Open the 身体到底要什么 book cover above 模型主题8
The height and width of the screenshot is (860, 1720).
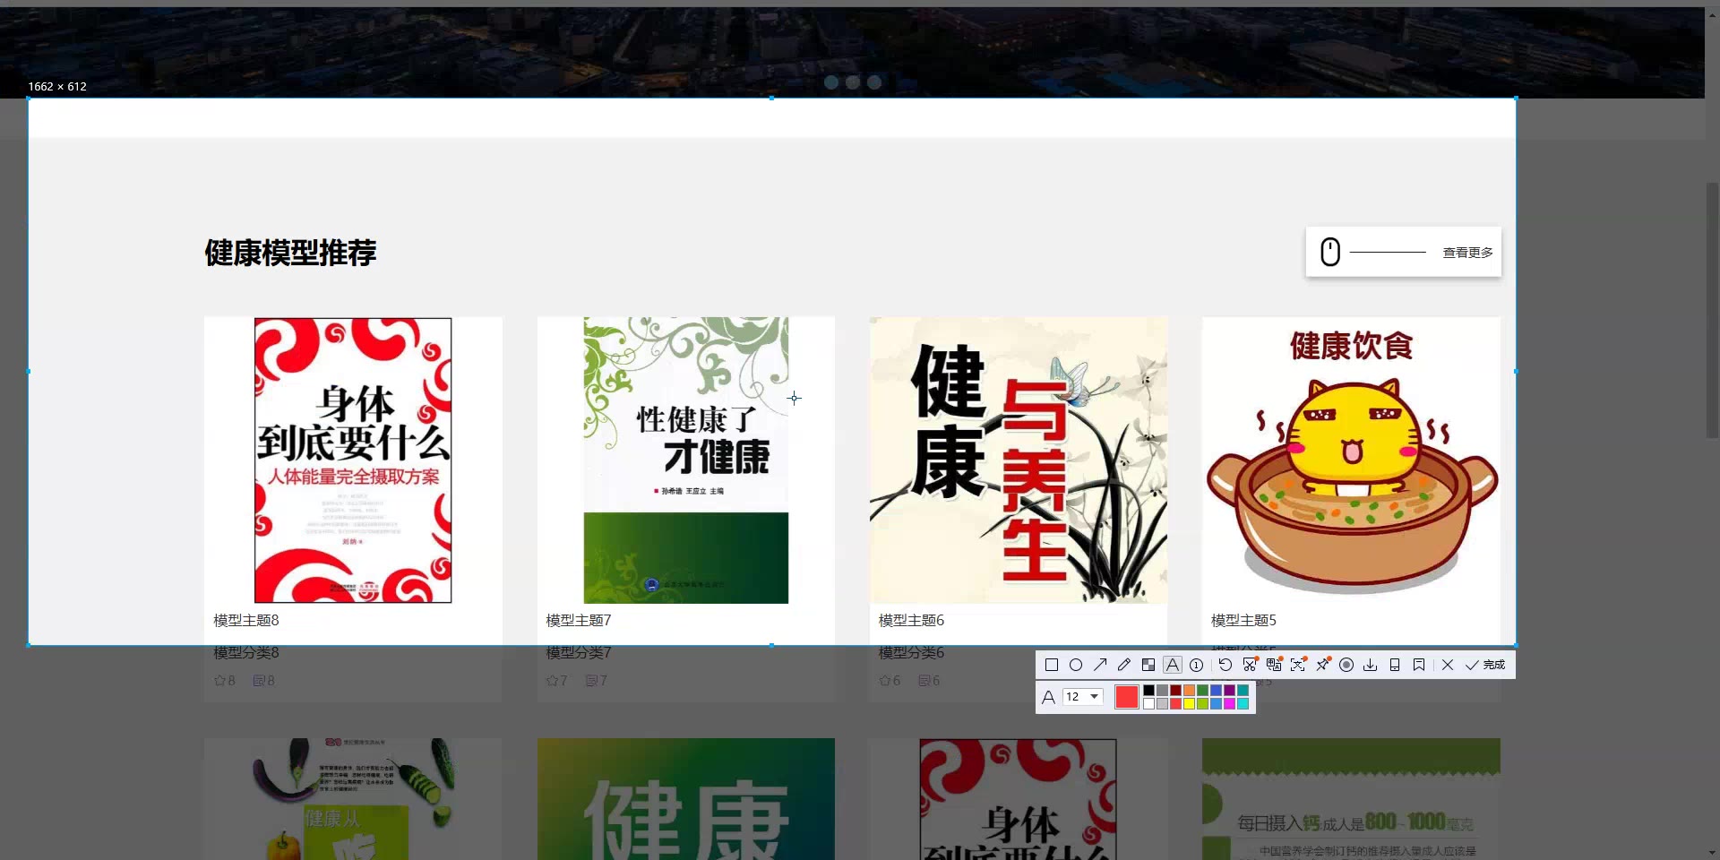coord(353,460)
